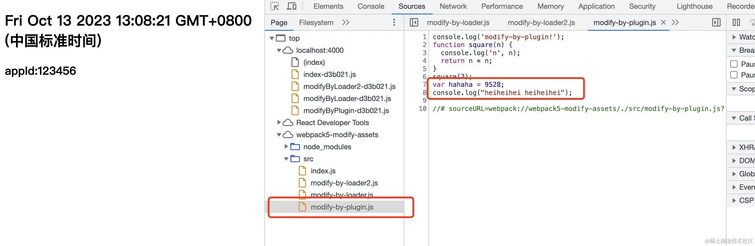Select the Page navigator tab
Viewport: 755px width, 246px height.
coord(279,23)
